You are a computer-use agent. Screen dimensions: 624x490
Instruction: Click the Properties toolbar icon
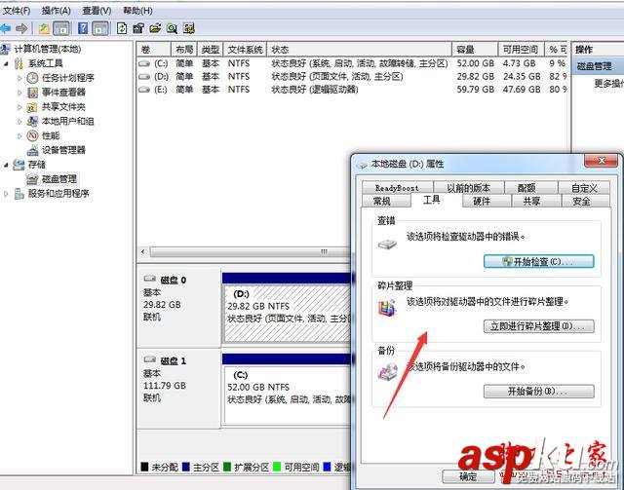click(138, 28)
